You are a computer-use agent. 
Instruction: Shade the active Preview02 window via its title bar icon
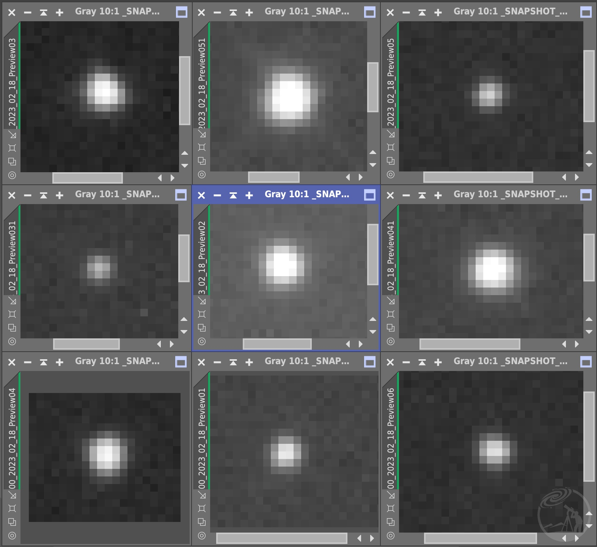233,195
